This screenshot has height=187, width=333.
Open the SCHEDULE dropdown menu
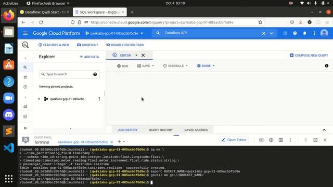175,66
